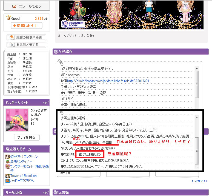Image resolution: width=212 pixels, height=196 pixels.
Task: Open 農場パラダイス+ game link
Action: (x=21, y=161)
